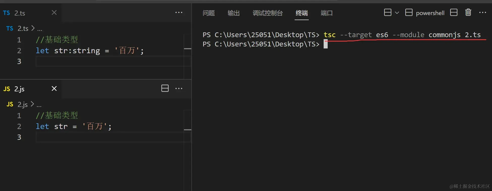Place cursor on line 3 of 2.js
This screenshot has width=492, height=191.
click(110, 137)
